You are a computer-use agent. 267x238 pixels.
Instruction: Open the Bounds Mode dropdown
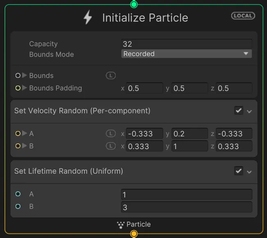pos(187,54)
